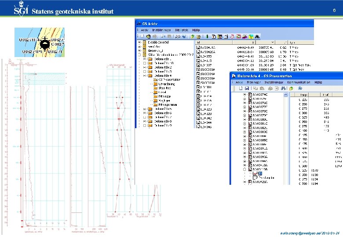Click the blue help icon in GS Presentation toolbar

300,88
